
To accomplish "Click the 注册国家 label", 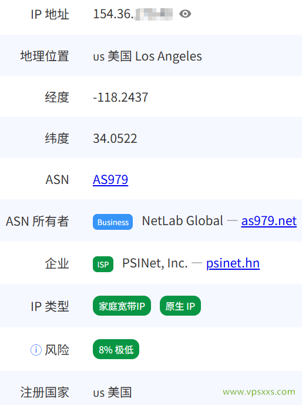I will pyautogui.click(x=45, y=392).
